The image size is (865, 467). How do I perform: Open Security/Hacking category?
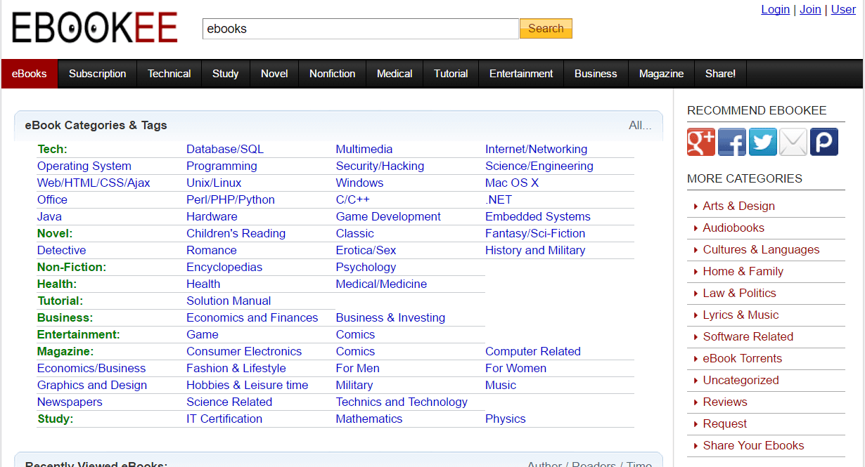point(380,166)
